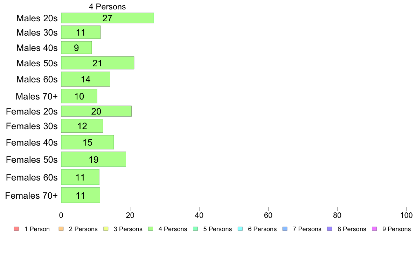Viewport: 416px width, 257px height.
Task: Click the 5 Persons legend swatch
Action: click(x=195, y=229)
